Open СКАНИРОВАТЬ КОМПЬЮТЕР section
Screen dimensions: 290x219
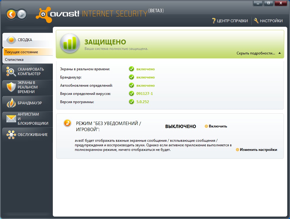[x=28, y=71]
